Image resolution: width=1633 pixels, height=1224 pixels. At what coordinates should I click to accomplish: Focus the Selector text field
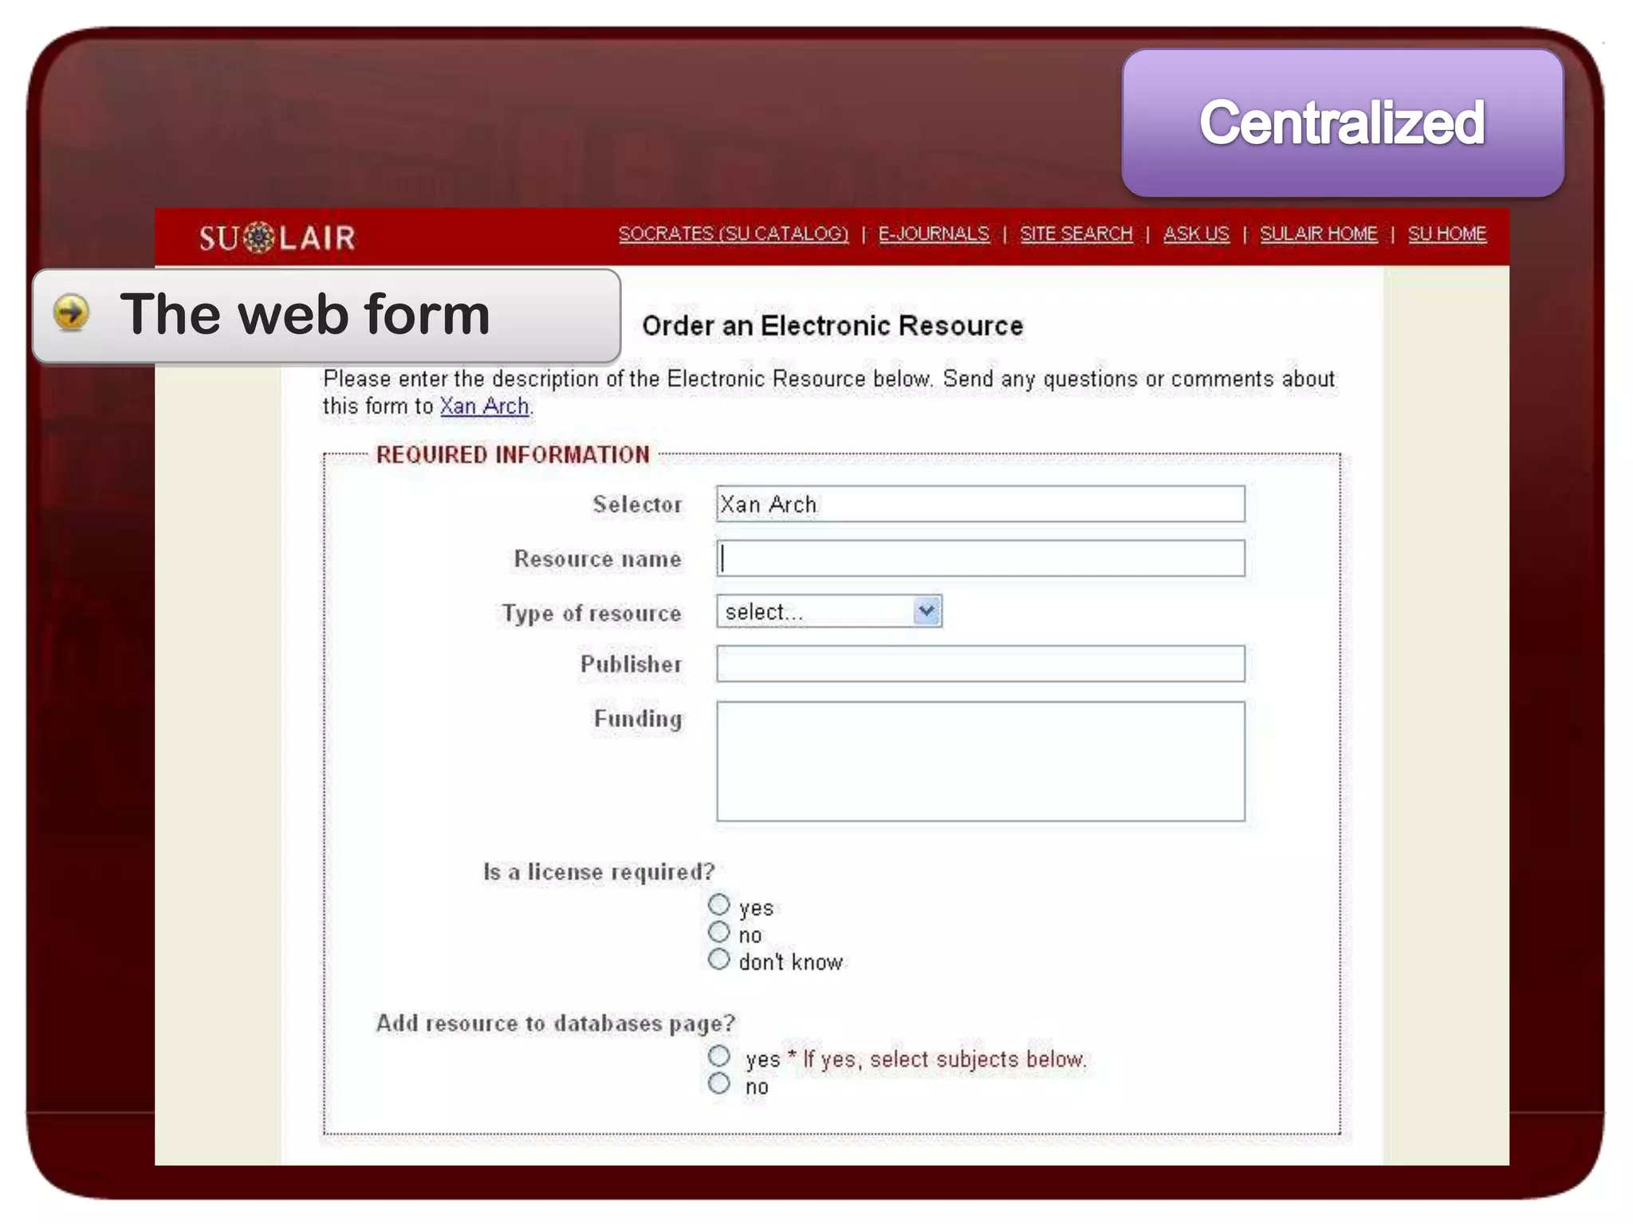[979, 504]
